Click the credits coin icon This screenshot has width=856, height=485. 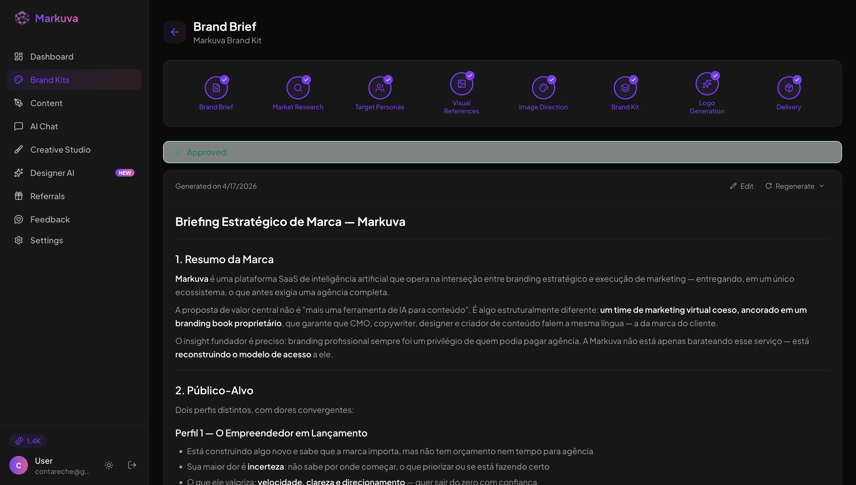pyautogui.click(x=19, y=441)
